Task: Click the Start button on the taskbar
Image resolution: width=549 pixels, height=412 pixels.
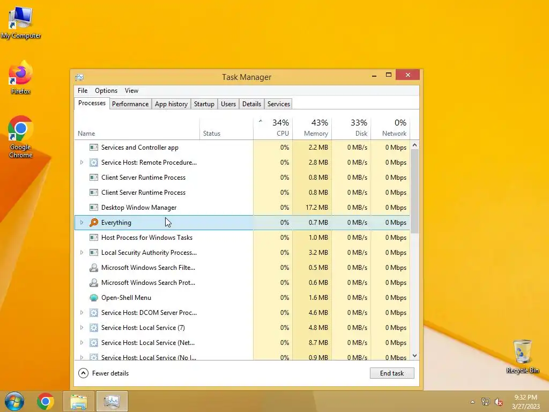Action: click(x=14, y=401)
